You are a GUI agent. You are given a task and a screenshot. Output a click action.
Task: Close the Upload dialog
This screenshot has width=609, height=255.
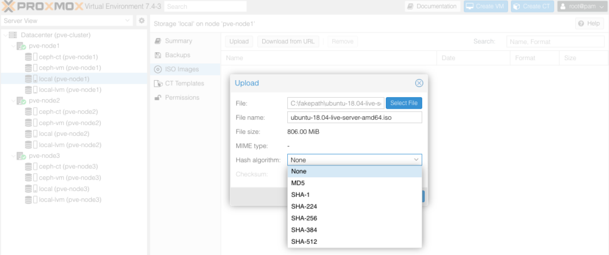pos(419,83)
